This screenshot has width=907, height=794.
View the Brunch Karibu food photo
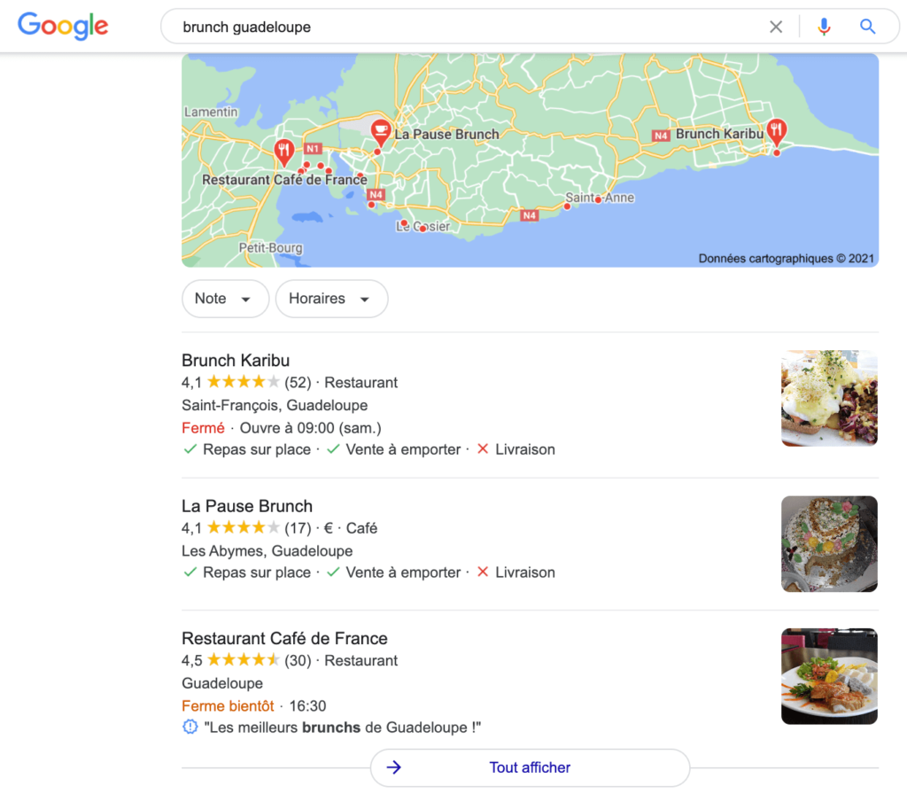pyautogui.click(x=829, y=398)
